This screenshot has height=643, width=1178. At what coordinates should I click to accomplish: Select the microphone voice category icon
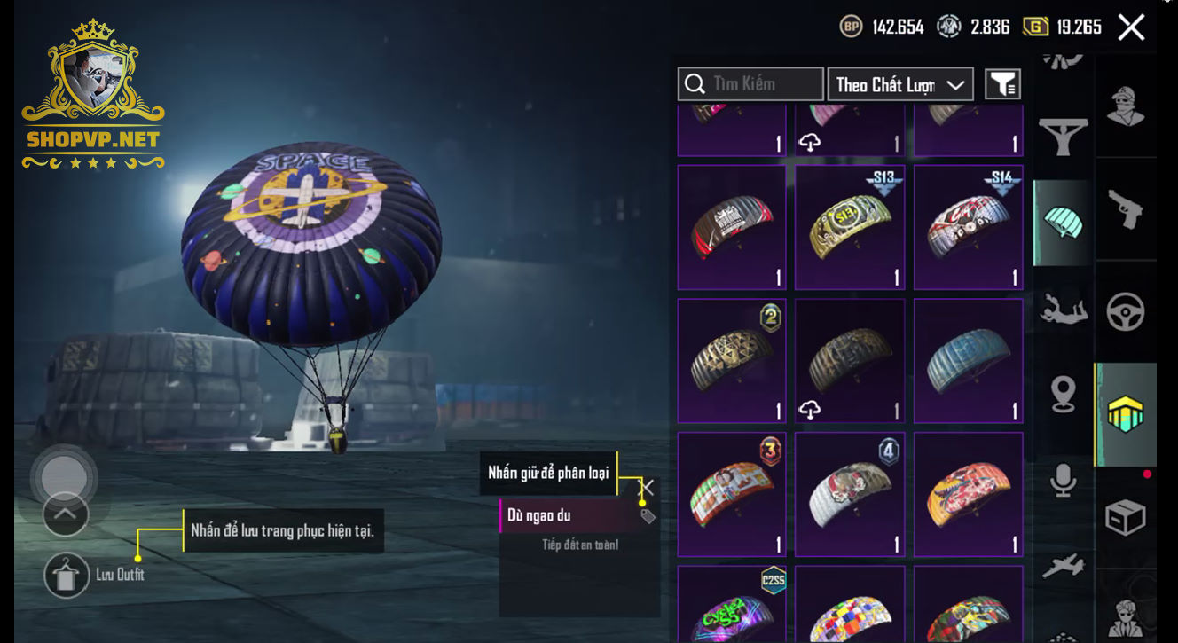pyautogui.click(x=1063, y=481)
